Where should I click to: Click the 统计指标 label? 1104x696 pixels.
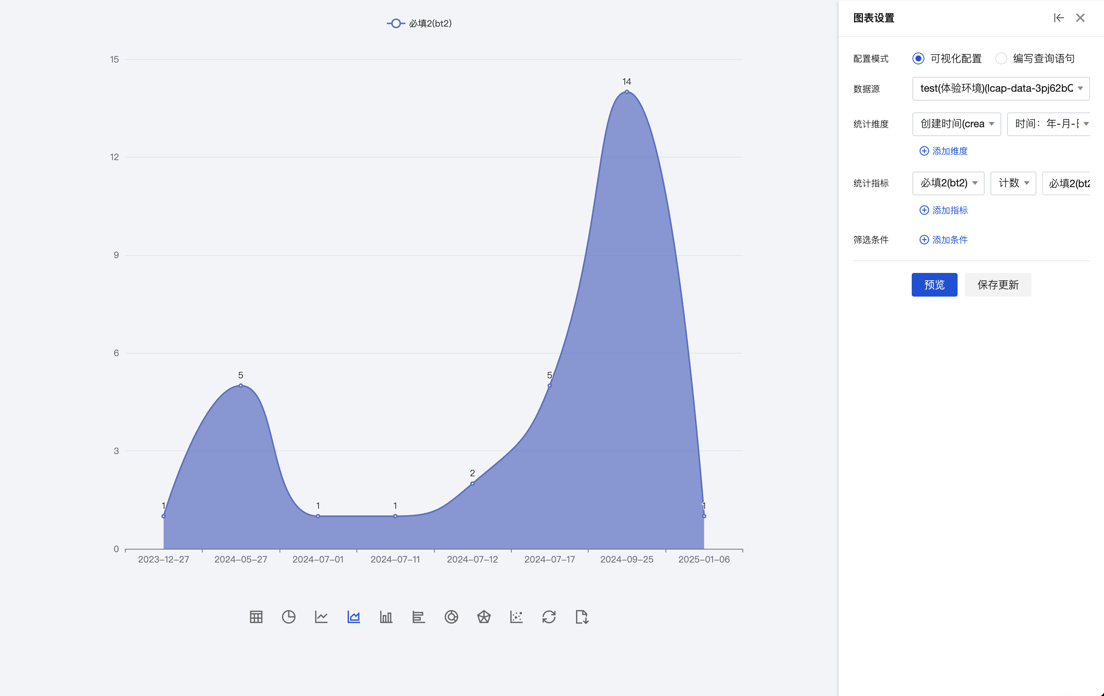point(871,183)
